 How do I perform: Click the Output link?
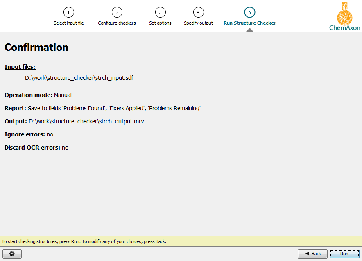(x=16, y=121)
